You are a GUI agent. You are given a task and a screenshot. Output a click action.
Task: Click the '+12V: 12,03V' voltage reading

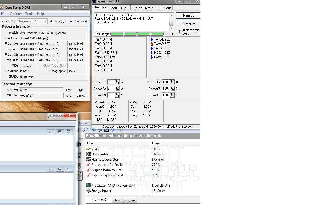point(105,119)
